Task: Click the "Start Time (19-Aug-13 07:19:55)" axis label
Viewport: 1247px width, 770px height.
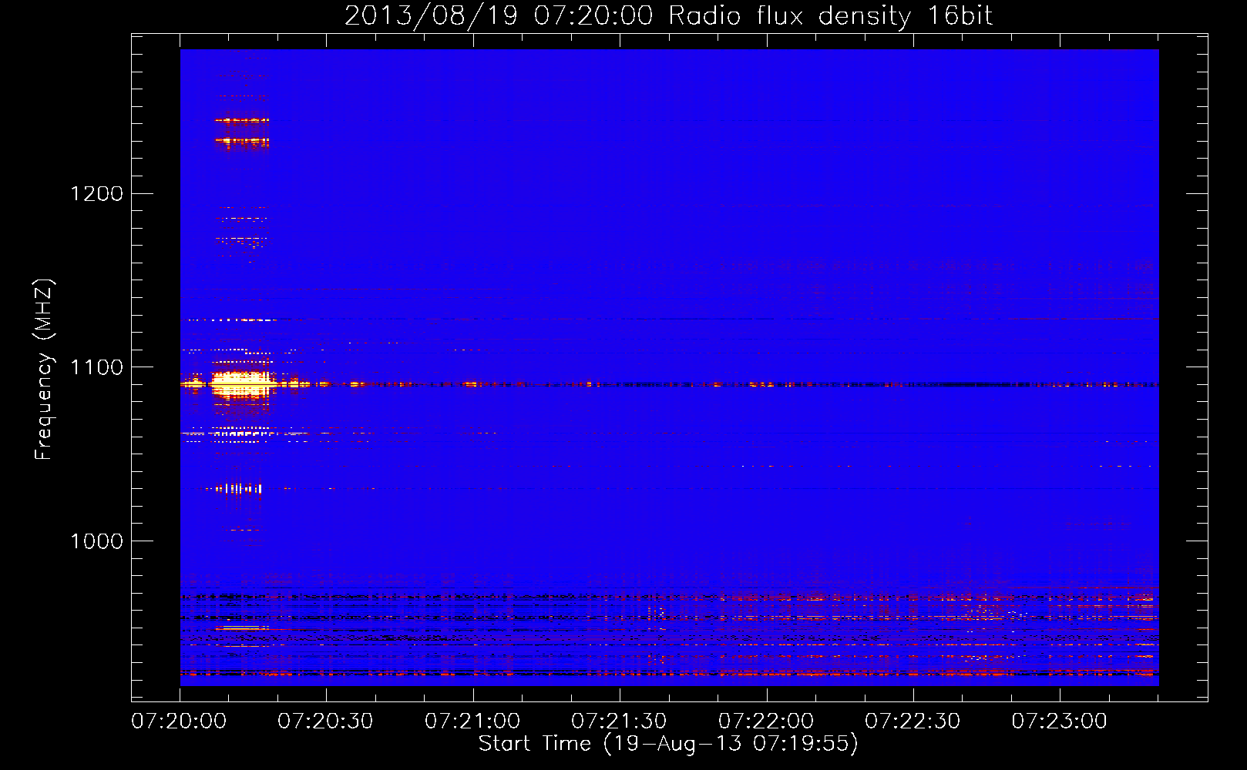Action: tap(668, 744)
